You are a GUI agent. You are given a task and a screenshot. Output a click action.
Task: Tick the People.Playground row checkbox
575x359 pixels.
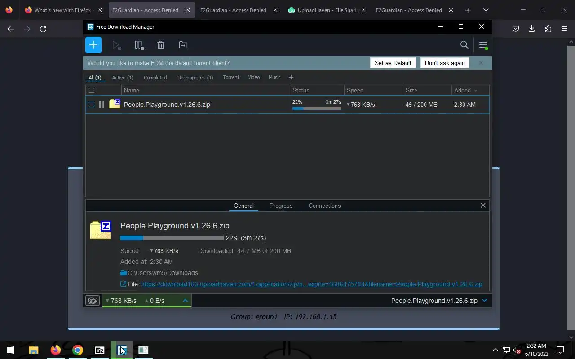pyautogui.click(x=92, y=105)
